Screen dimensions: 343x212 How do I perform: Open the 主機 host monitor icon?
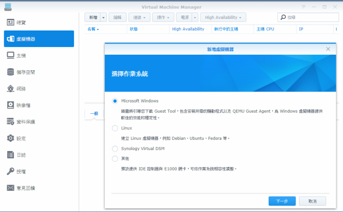[10, 56]
